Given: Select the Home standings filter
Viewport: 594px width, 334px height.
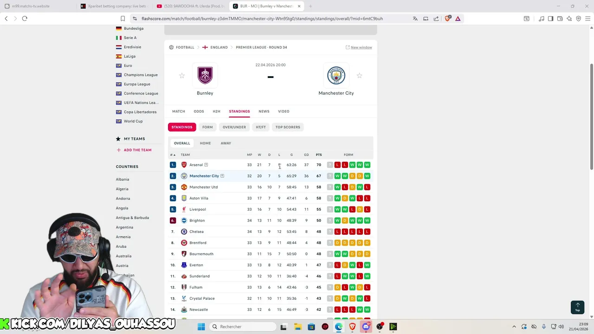Looking at the screenshot, I should [205, 143].
